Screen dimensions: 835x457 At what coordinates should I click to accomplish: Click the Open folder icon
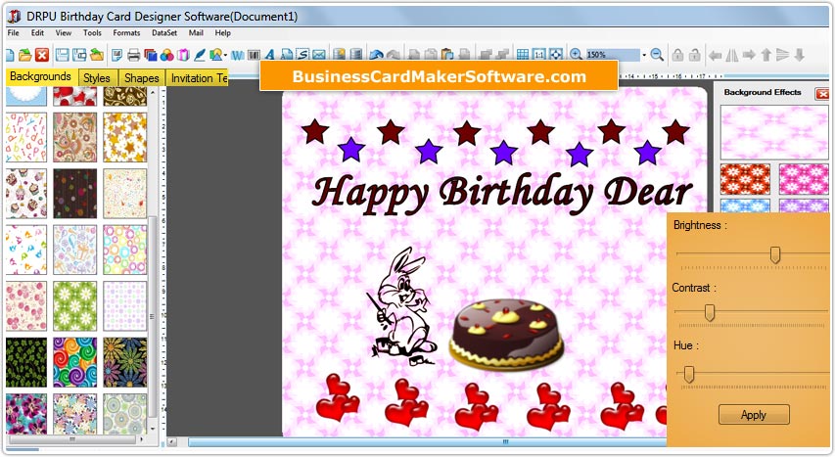click(x=25, y=55)
